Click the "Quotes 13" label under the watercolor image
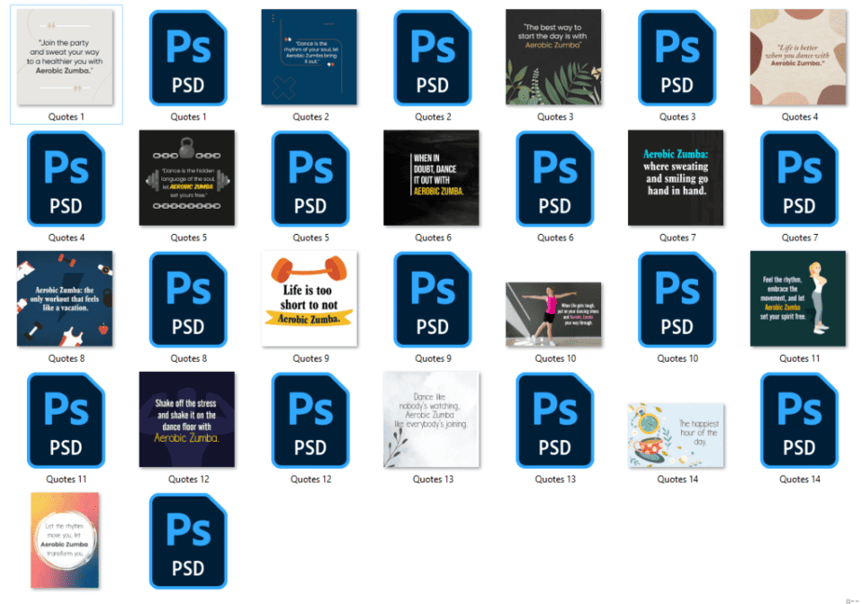 432,479
